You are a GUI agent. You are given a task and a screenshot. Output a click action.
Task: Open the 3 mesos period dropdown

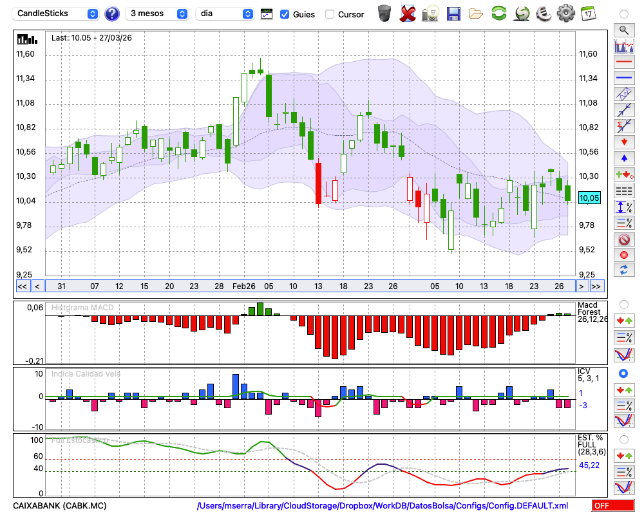(x=158, y=14)
